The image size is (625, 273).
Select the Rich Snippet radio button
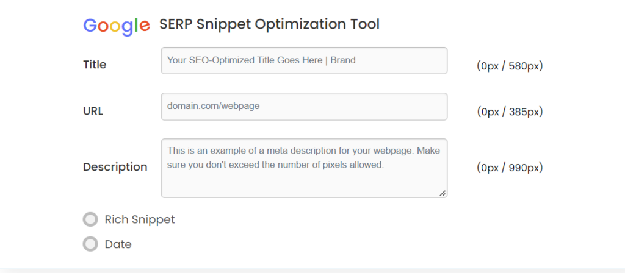point(90,219)
